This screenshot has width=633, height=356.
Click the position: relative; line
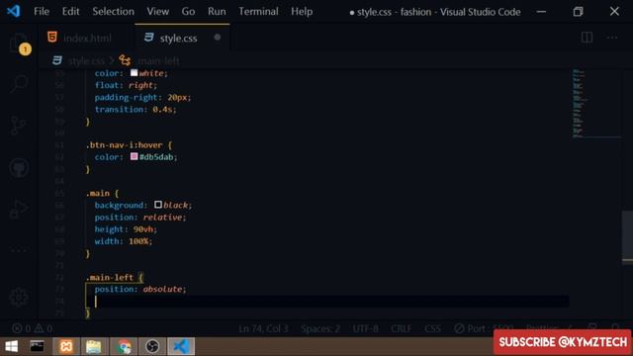tap(140, 218)
